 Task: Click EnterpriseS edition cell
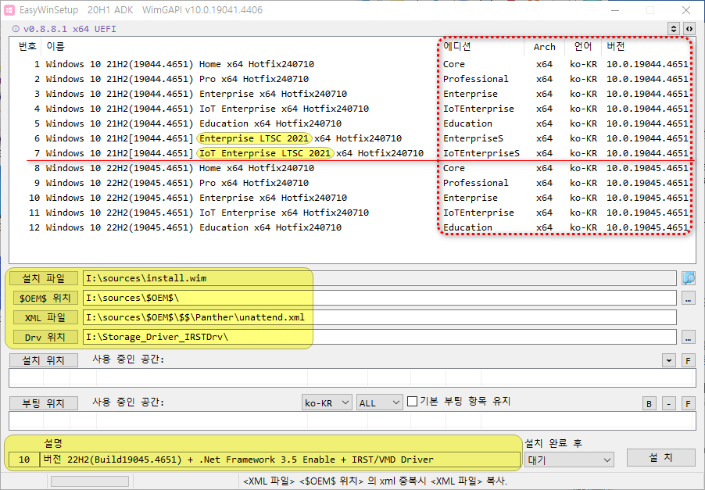click(x=473, y=138)
